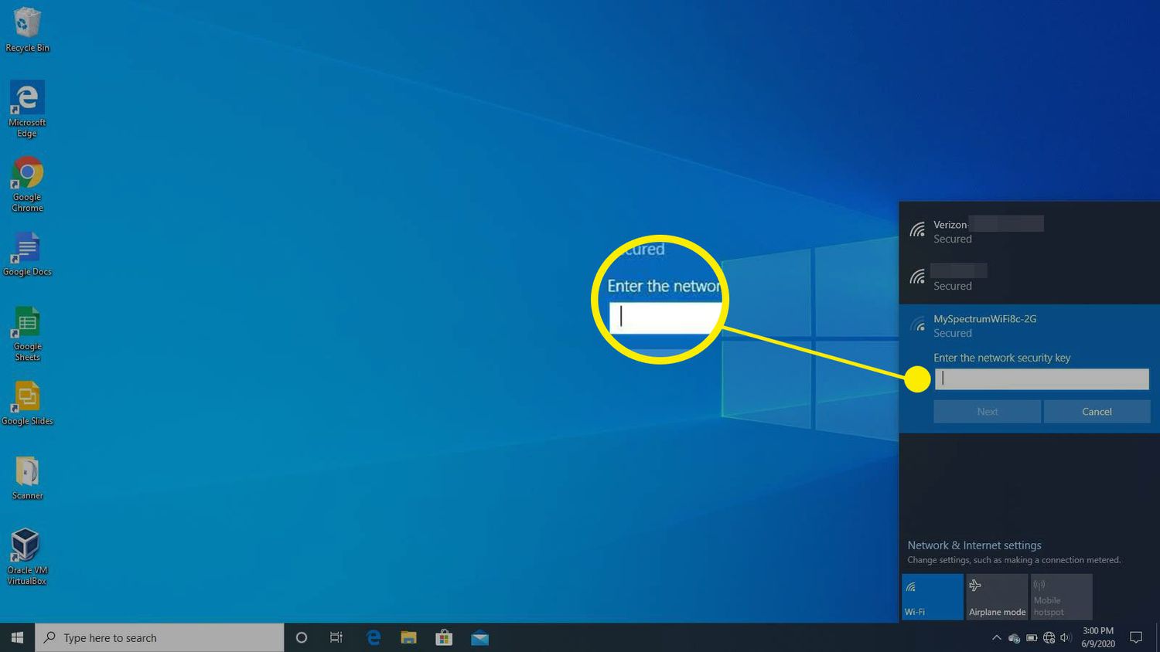Click the Task View taskbar button
Viewport: 1160px width, 652px height.
[336, 637]
